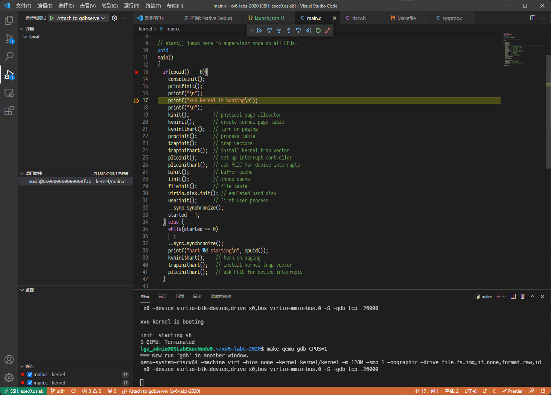The height and width of the screenshot is (395, 551).
Task: Open the 调试控制台 debug console tab
Action: pos(221,296)
